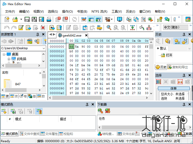Select 此电脑 in the folder tree

[22, 59]
